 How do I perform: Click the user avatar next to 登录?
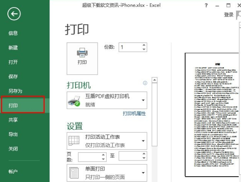(x=239, y=15)
